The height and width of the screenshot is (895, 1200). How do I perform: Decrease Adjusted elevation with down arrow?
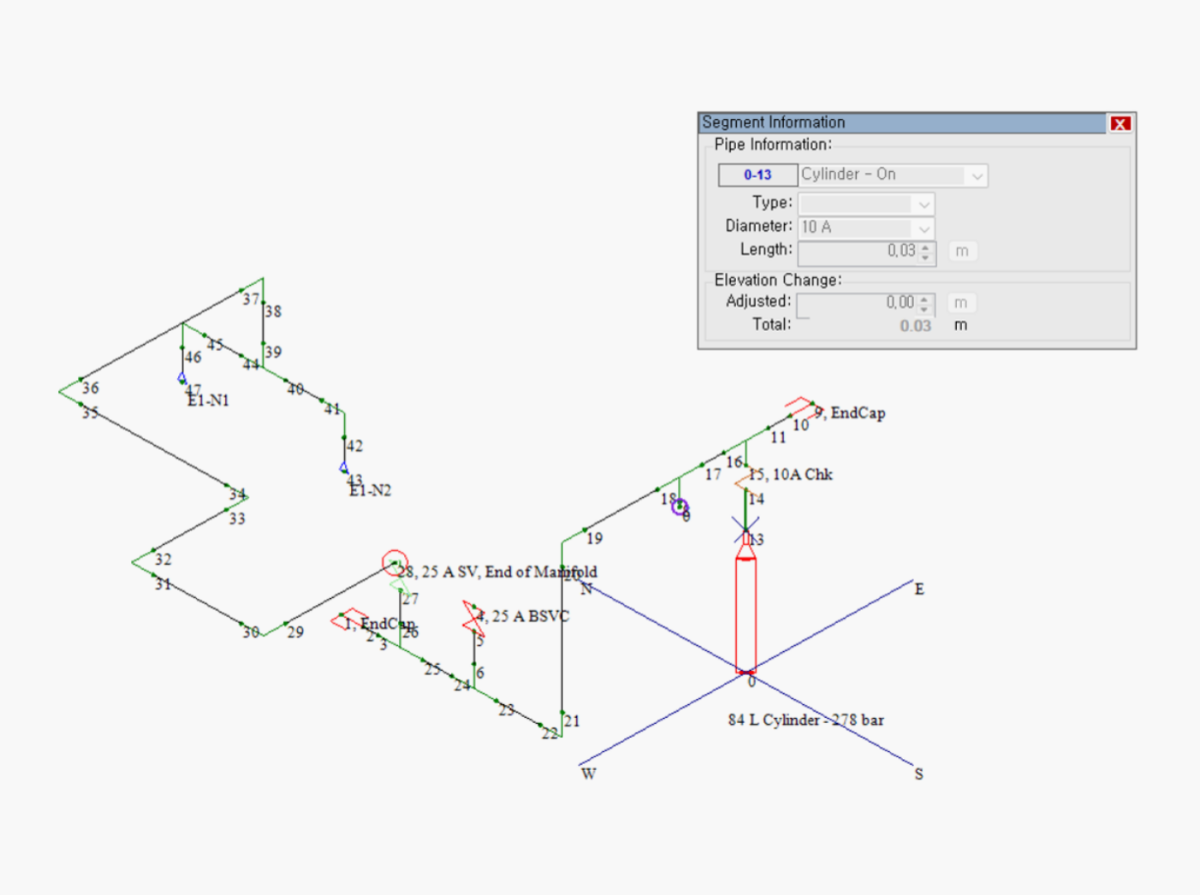click(924, 309)
